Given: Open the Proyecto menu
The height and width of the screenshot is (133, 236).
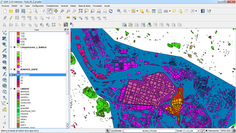Looking at the screenshot, I should point(6,6).
